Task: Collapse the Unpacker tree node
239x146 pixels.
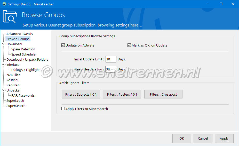Action: click(3, 90)
